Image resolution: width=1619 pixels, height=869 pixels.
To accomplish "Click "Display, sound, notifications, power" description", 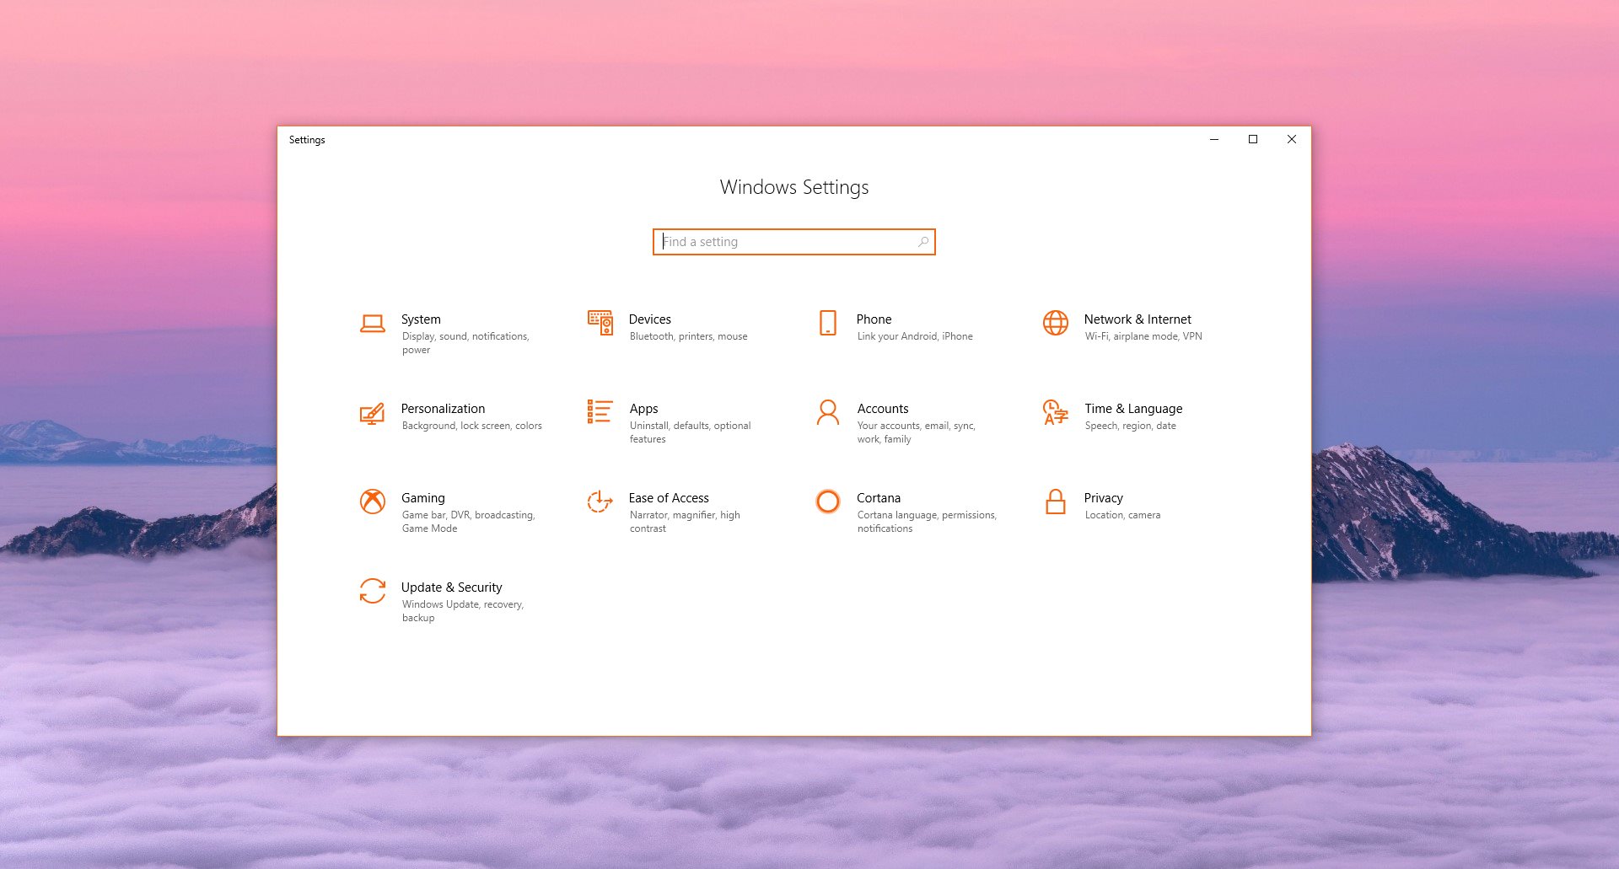I will click(x=465, y=343).
